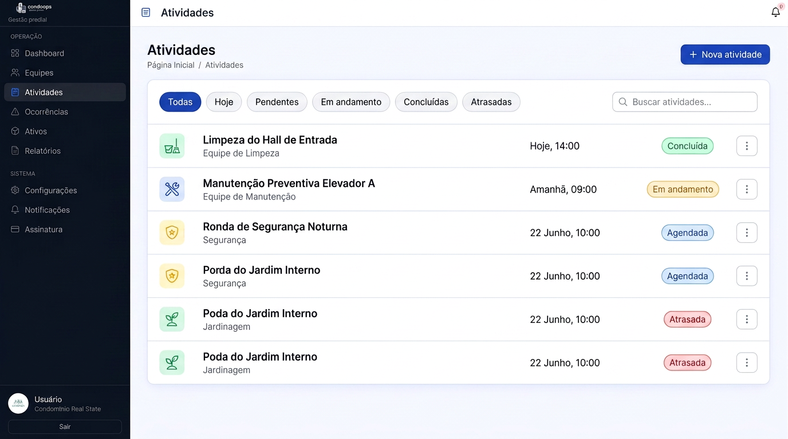Navigate to Ativos
The image size is (788, 439).
(65, 131)
